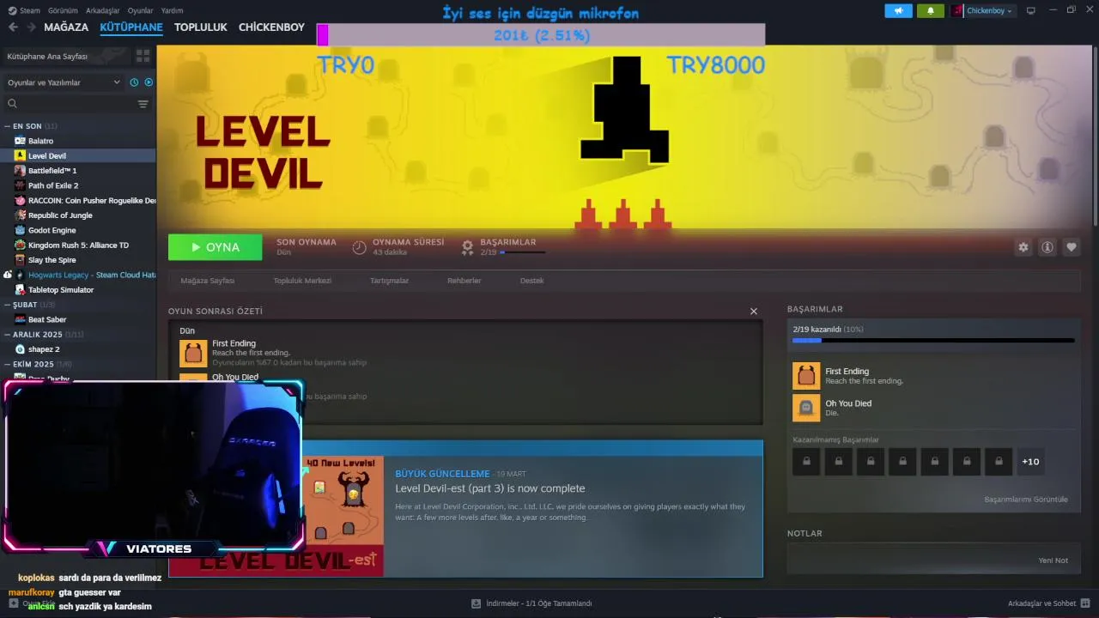
Task: Click the Battlefield 1 list icon
Action: coord(20,171)
